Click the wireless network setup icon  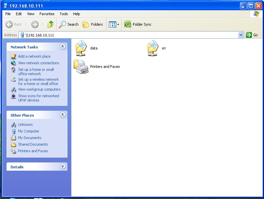tap(13, 79)
